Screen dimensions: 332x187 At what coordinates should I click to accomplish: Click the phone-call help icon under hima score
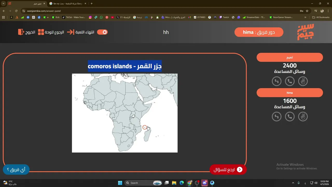[290, 117]
